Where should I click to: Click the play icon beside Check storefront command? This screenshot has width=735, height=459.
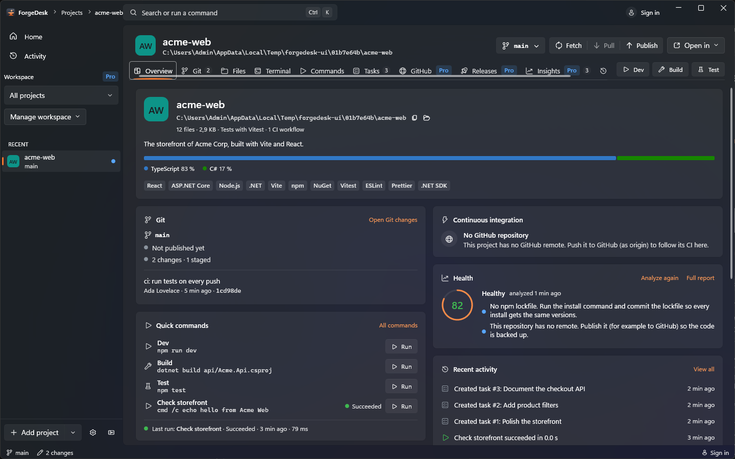tap(149, 406)
